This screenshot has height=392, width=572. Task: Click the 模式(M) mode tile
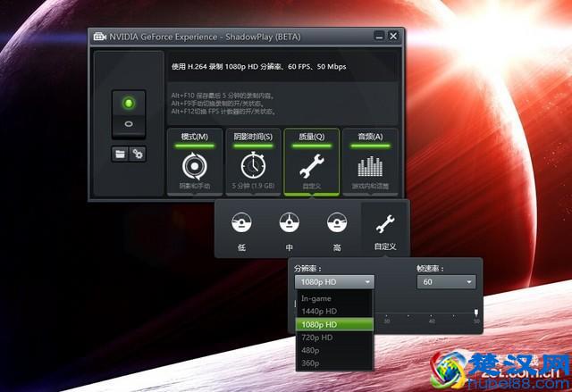(x=194, y=162)
